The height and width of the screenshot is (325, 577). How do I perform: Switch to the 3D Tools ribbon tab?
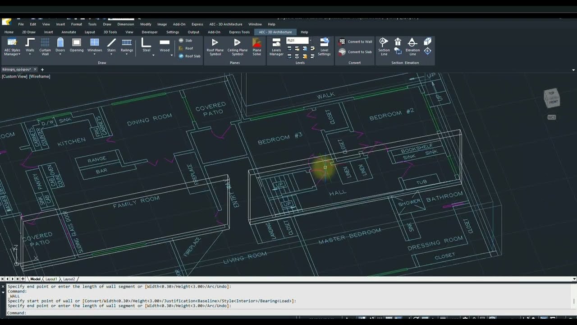coord(110,32)
